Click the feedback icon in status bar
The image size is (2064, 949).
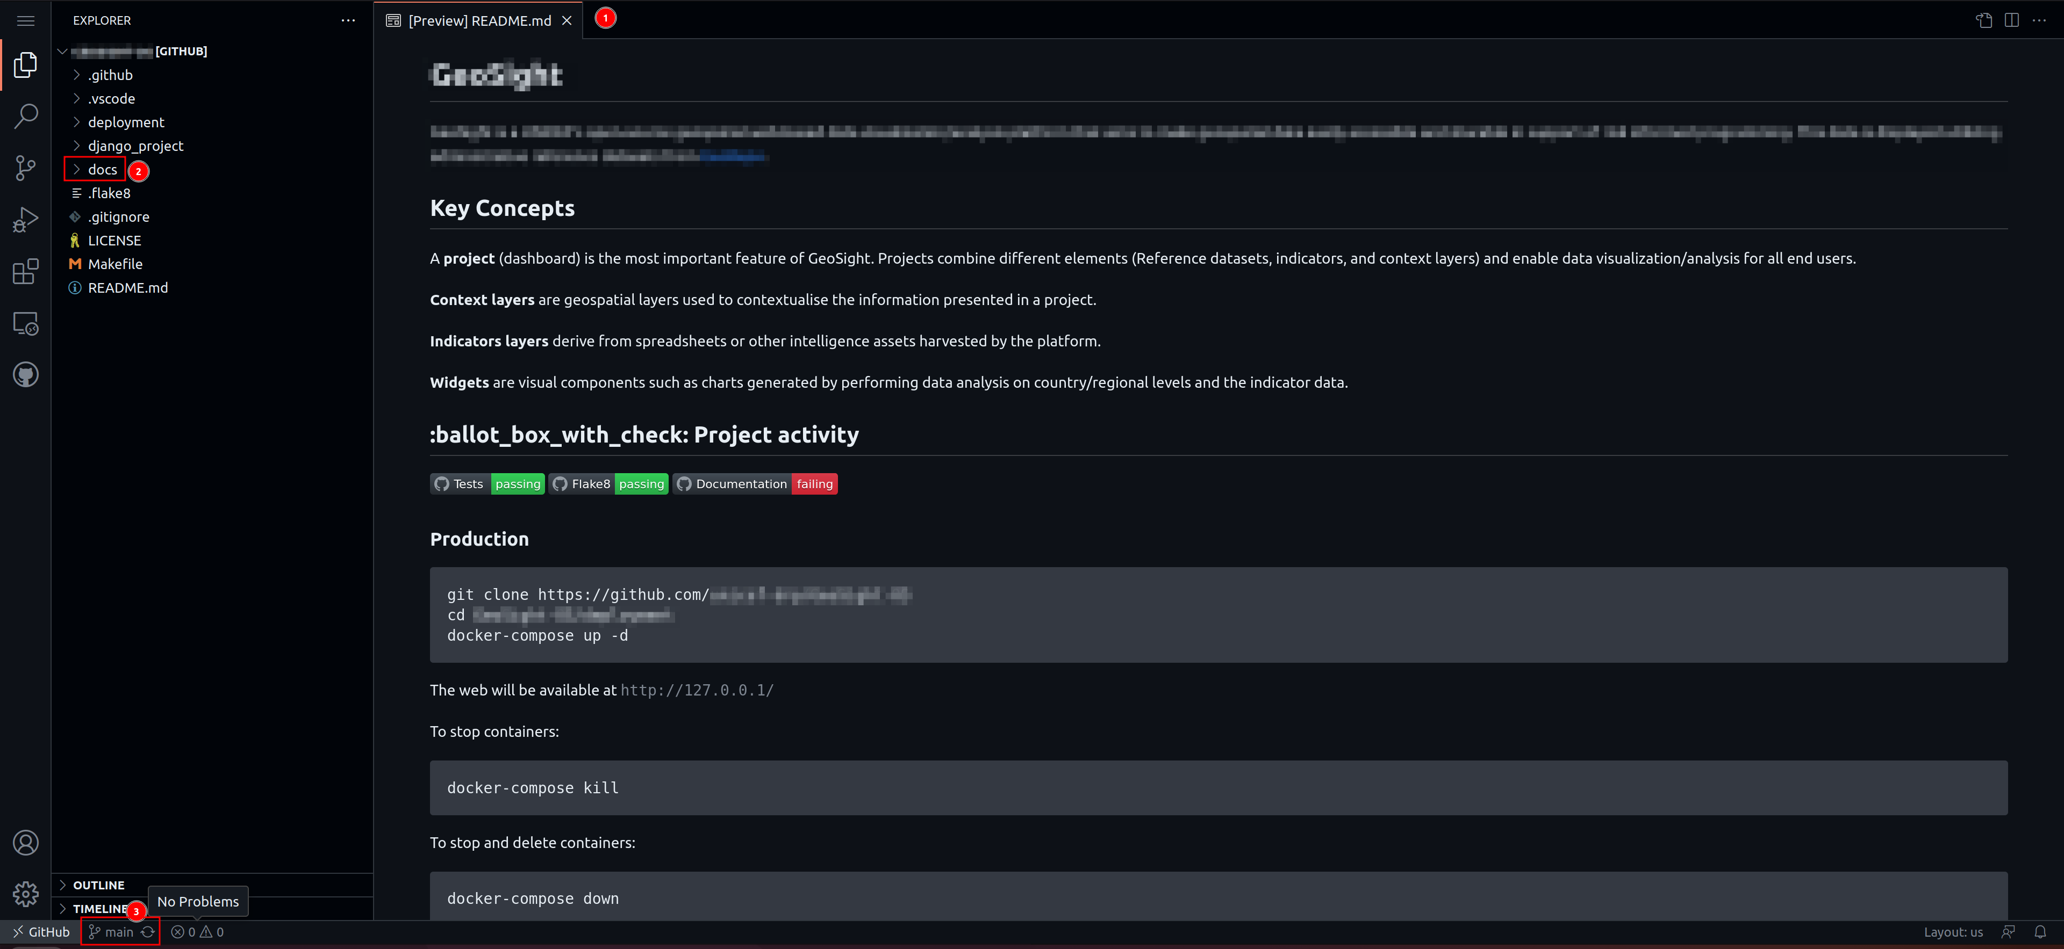[x=2008, y=932]
